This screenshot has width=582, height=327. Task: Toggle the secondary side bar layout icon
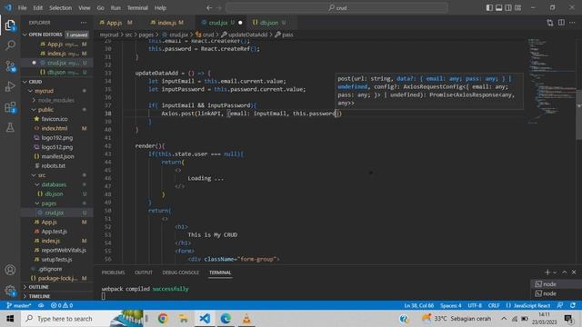point(508,8)
